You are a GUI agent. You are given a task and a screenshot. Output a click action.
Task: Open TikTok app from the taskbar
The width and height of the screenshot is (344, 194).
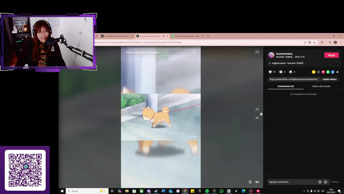pyautogui.click(x=236, y=191)
